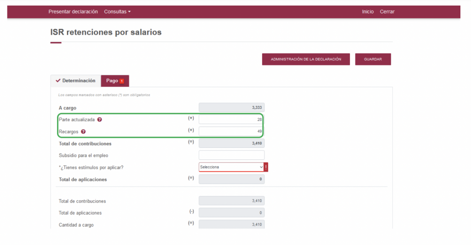471x245 pixels.
Task: Focus the Parte actualizada amount field
Action: [231, 120]
